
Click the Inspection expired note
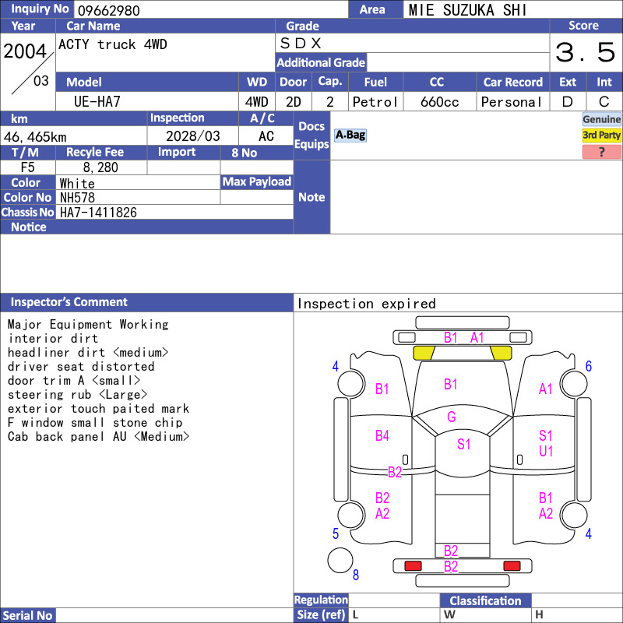366,304
